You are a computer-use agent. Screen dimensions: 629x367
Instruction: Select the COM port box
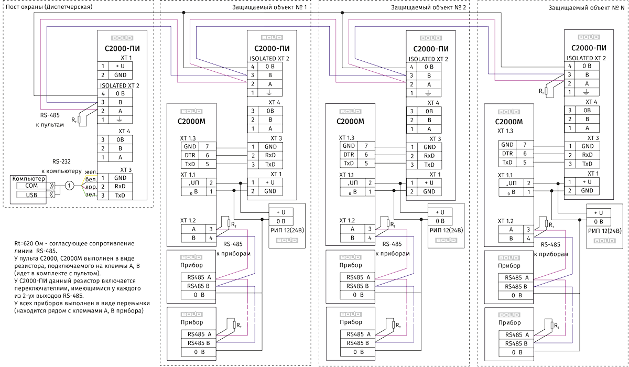[x=30, y=186]
